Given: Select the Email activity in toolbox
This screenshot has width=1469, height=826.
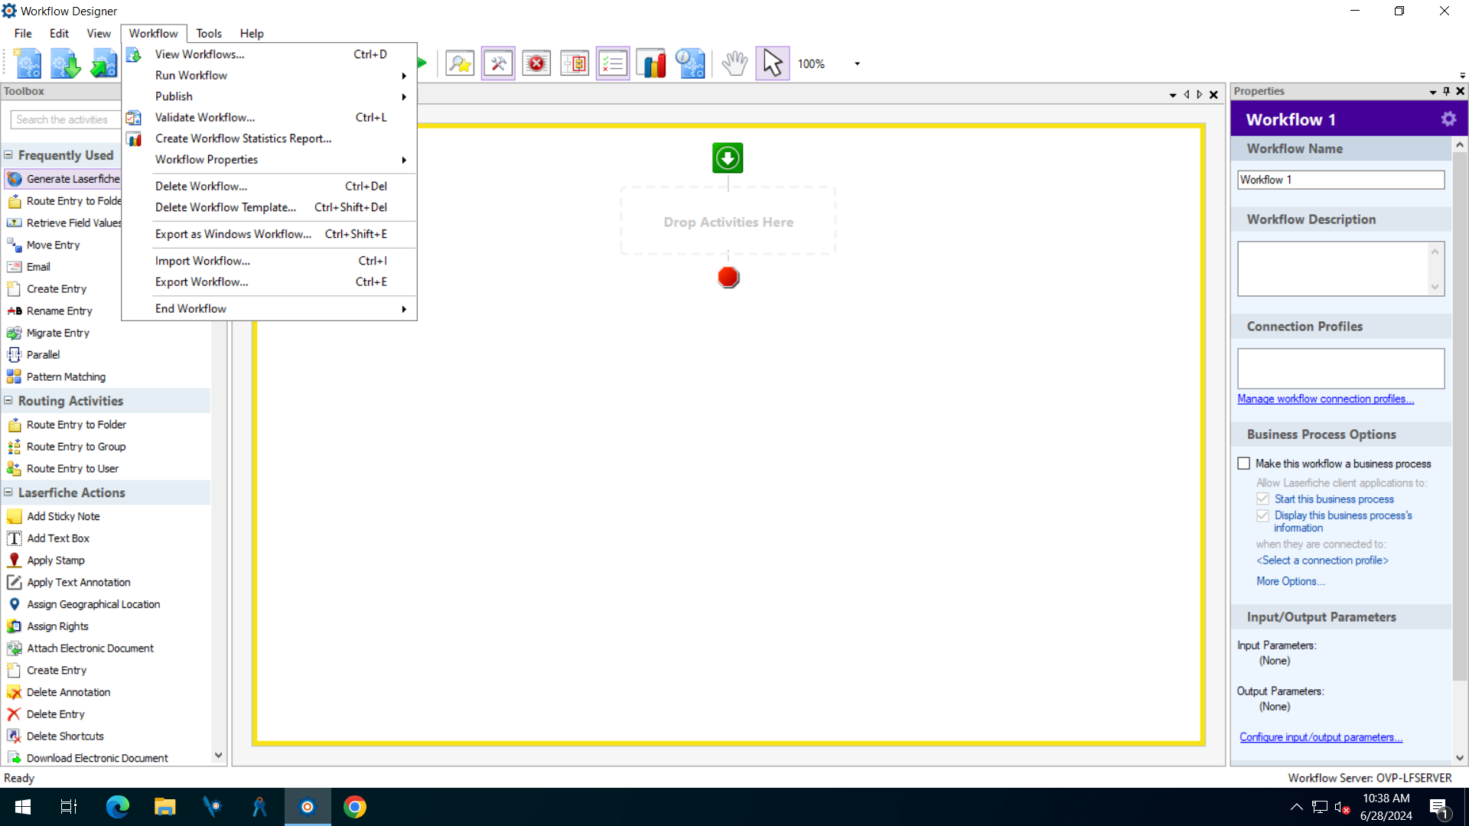Looking at the screenshot, I should pos(38,267).
